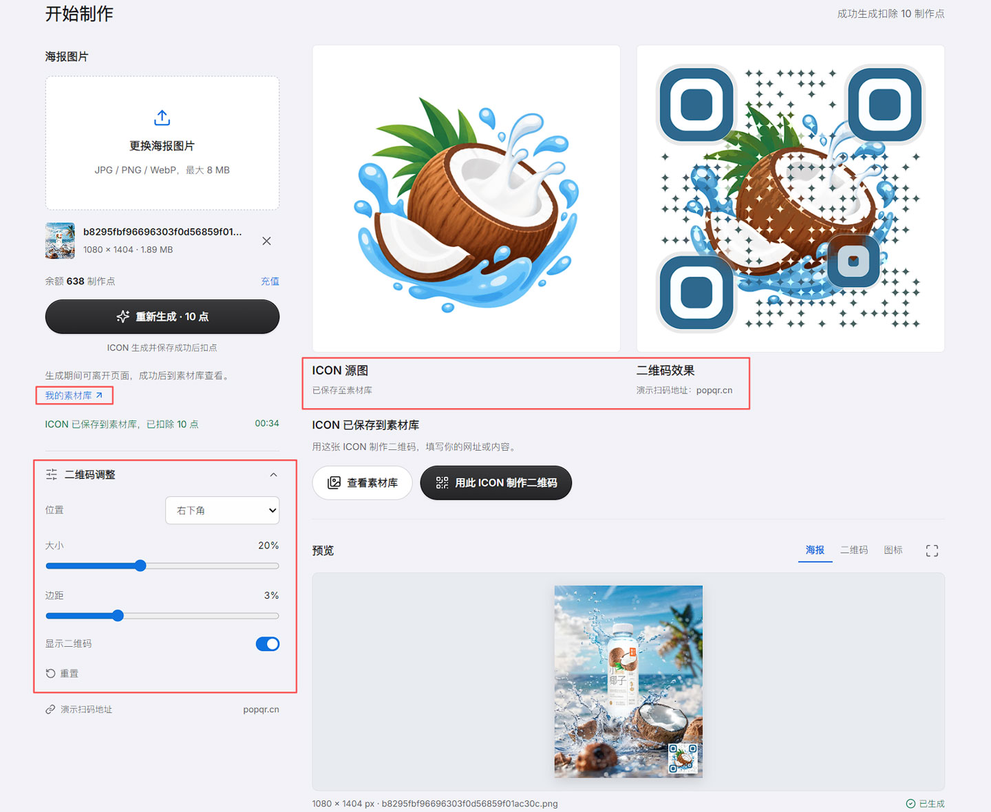
Task: Click the 成功生成扣除 10 制作点 notice text
Action: 891,14
